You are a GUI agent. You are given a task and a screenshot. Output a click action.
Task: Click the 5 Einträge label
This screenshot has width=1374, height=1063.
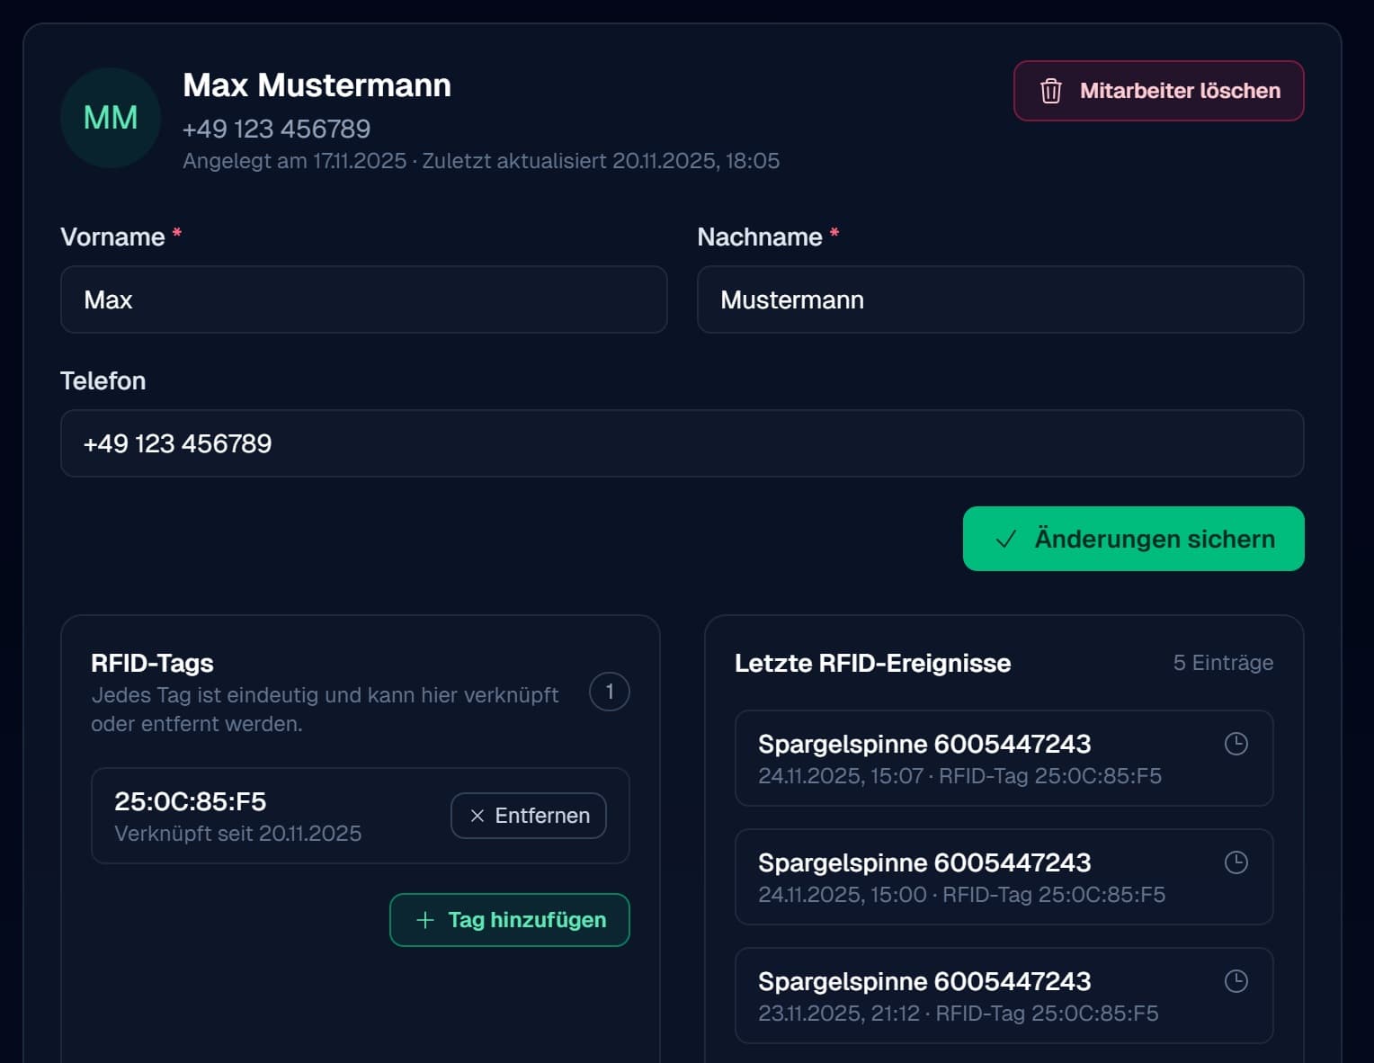(1223, 663)
